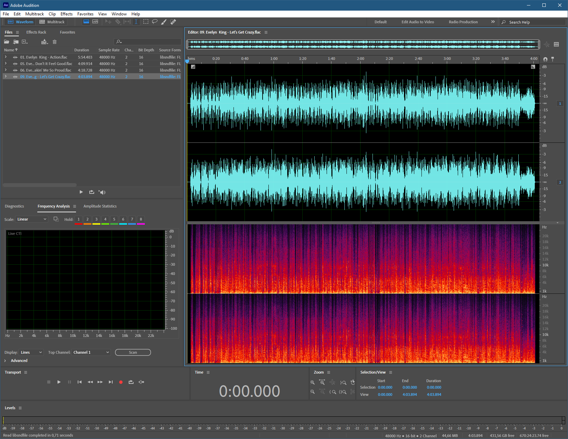Click Zoom In Amplitude icon
568x439 pixels.
pos(313,382)
